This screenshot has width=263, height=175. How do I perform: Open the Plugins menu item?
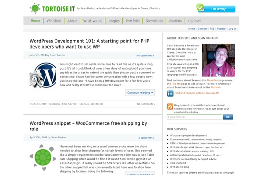point(114,21)
